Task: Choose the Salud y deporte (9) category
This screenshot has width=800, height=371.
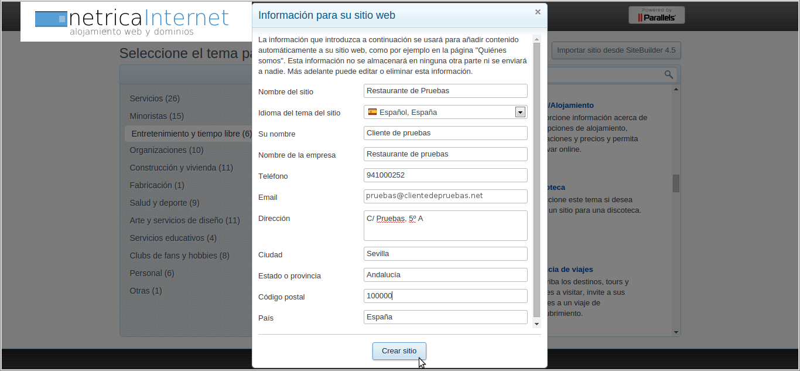Action: [165, 203]
